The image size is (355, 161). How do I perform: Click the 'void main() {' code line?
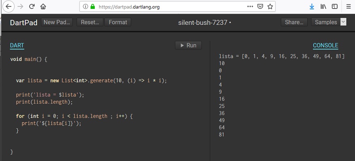pos(28,59)
